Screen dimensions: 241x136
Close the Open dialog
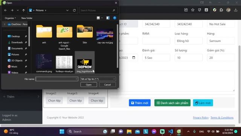116,3
